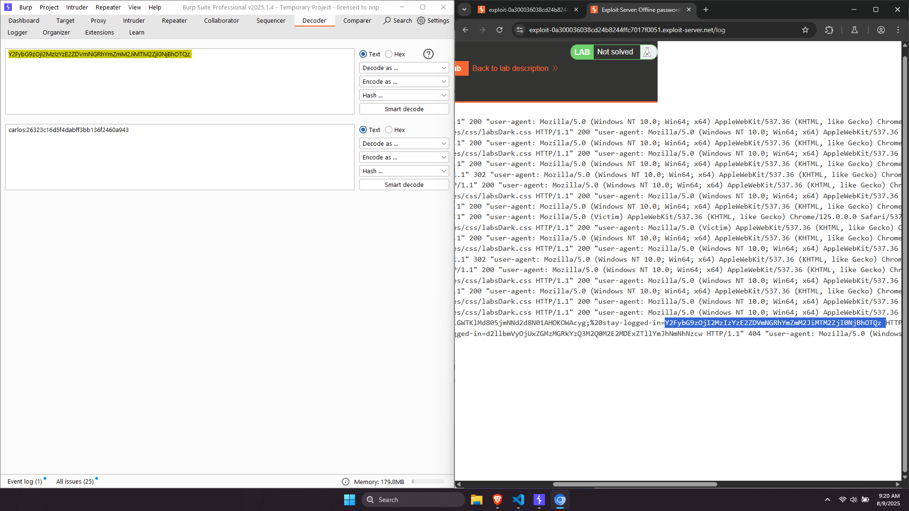This screenshot has height=511, width=909.
Task: Open the Extensions tab
Action: [99, 32]
